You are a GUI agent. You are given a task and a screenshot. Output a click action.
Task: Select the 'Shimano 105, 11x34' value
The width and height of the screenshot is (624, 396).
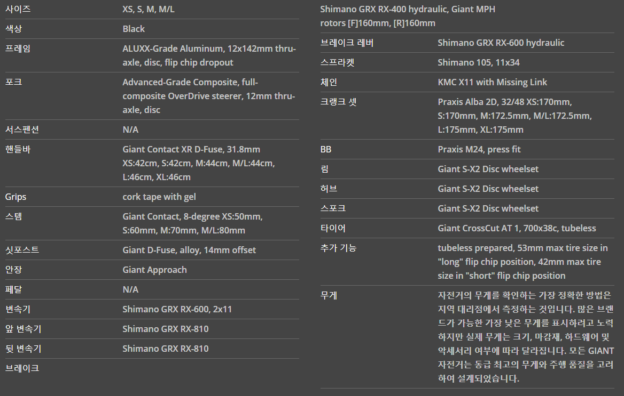pos(479,63)
